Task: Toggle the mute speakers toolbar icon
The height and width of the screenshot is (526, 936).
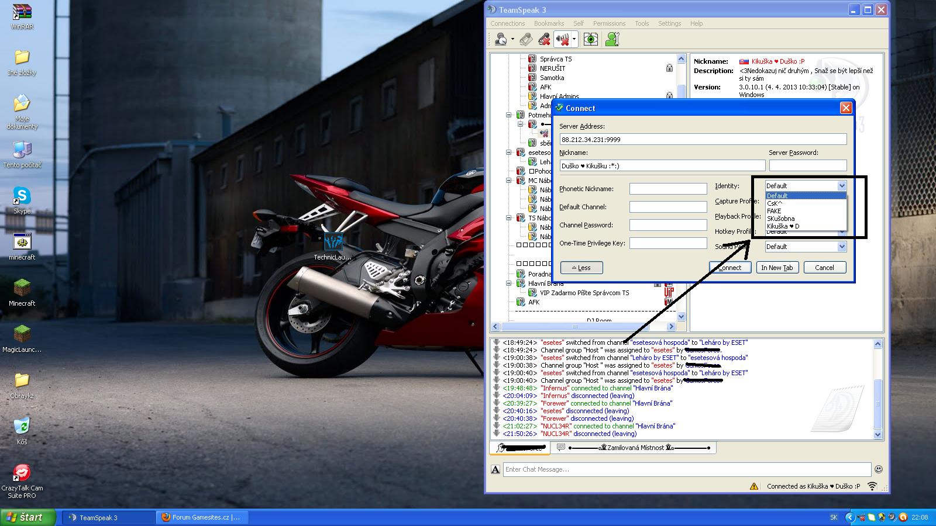Action: [x=562, y=39]
